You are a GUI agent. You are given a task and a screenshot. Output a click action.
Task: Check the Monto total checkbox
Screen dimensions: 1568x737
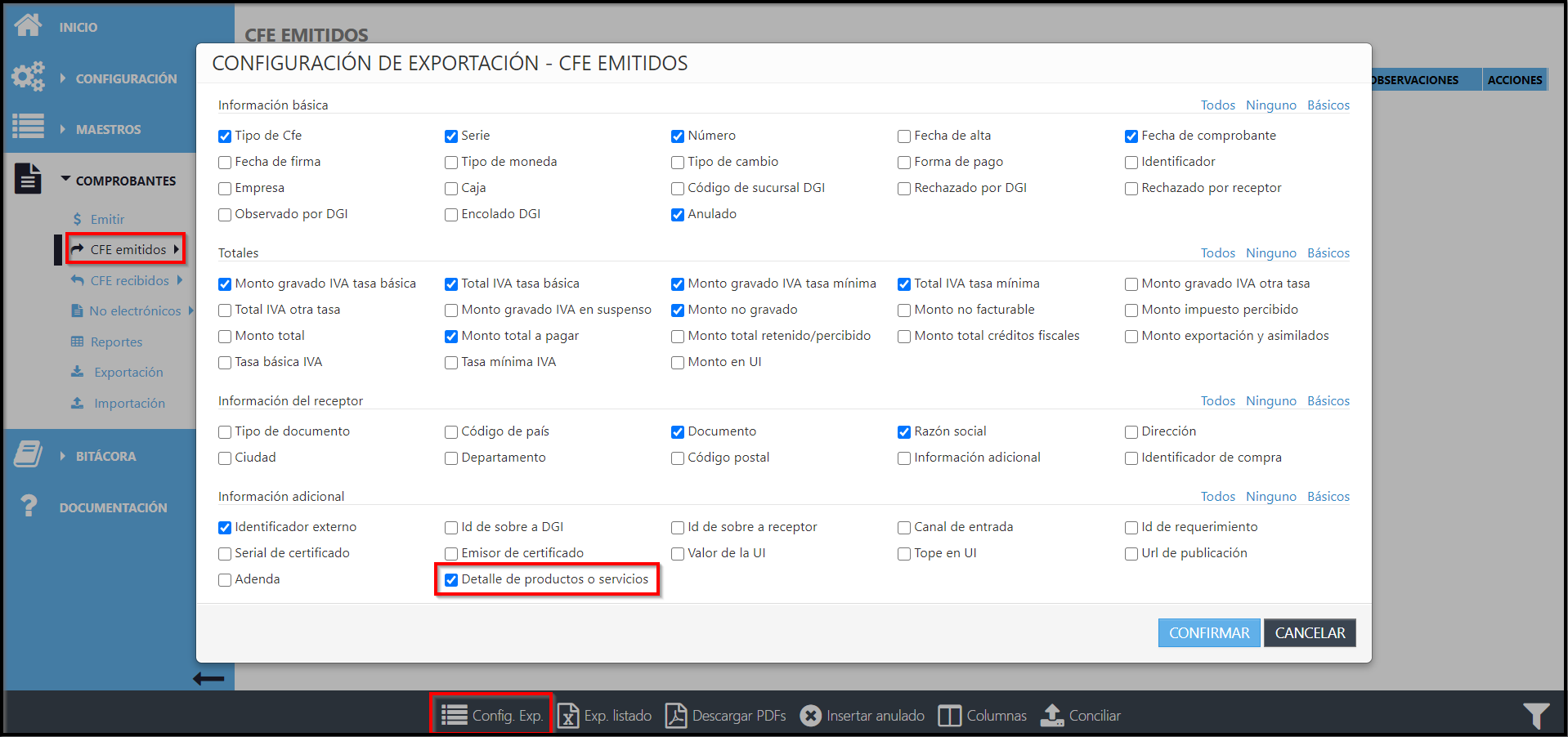tap(225, 337)
